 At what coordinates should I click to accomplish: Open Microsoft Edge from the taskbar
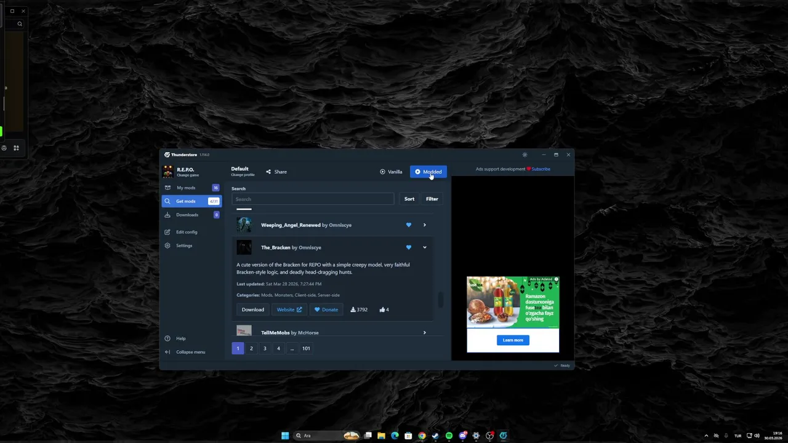395,436
